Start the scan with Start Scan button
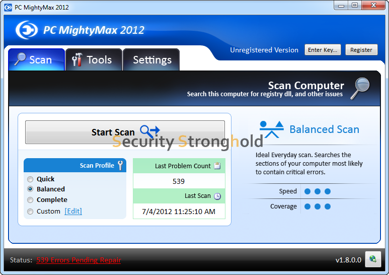 125,132
